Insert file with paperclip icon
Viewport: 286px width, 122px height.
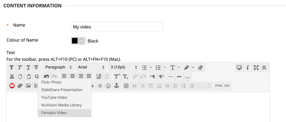pos(20,86)
